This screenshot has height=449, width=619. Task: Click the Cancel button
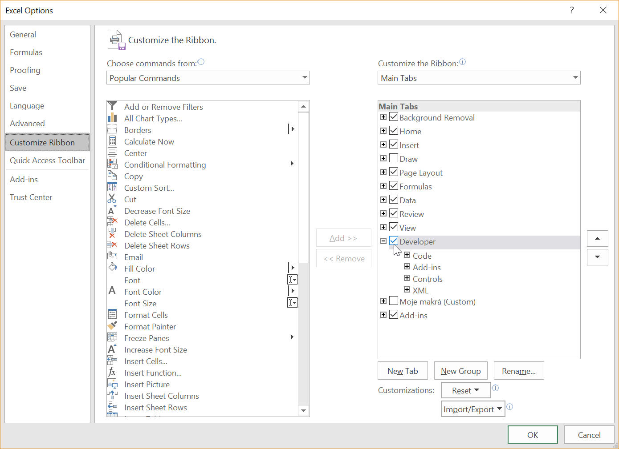coord(589,435)
